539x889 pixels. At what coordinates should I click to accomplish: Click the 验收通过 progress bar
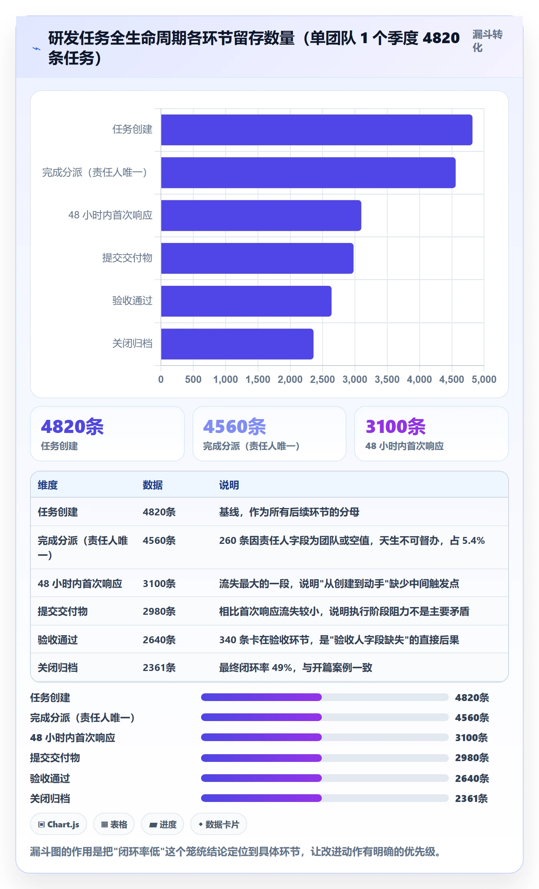tap(325, 778)
